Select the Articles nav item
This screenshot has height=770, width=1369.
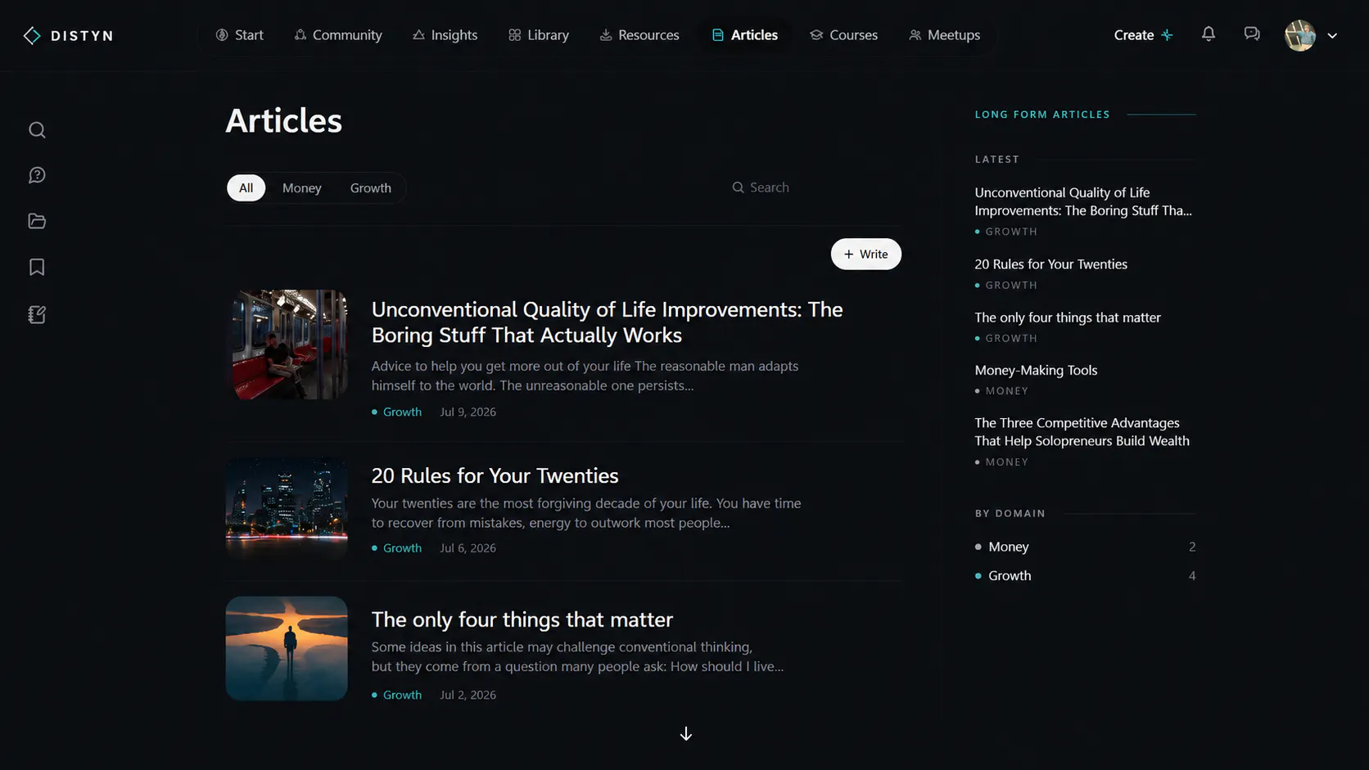[x=744, y=35]
